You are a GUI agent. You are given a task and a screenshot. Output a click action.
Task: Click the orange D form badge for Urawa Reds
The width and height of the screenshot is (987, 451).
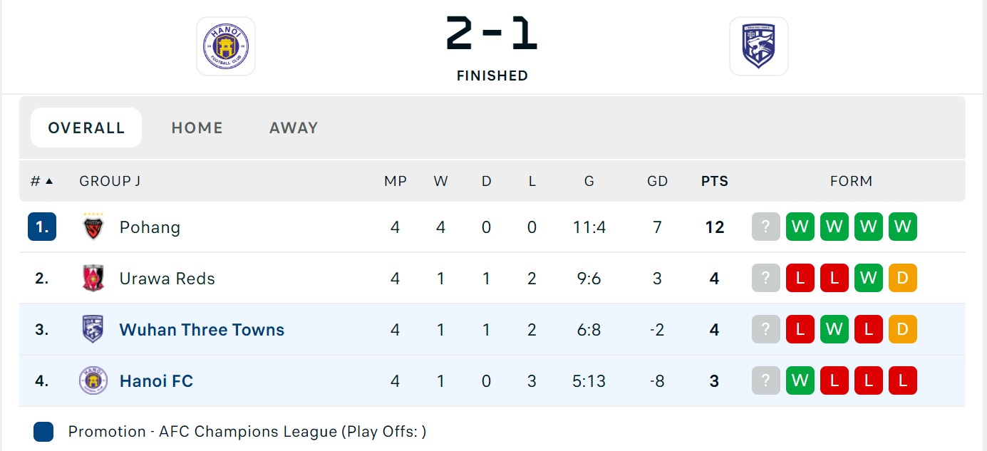tap(902, 278)
